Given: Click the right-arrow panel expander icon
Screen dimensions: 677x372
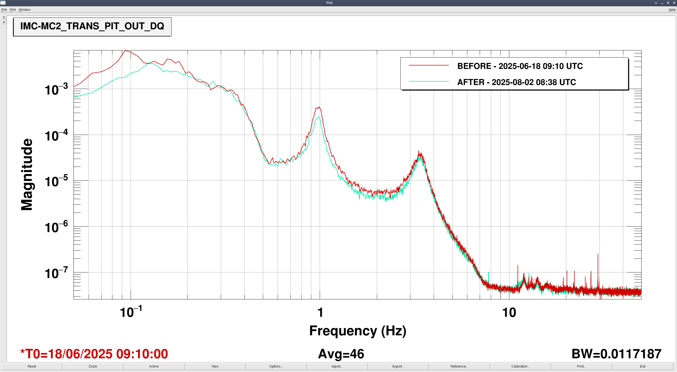Looking at the screenshot, I should coord(4,17).
